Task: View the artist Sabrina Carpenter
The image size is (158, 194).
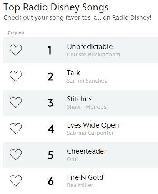Action: [x=90, y=133]
